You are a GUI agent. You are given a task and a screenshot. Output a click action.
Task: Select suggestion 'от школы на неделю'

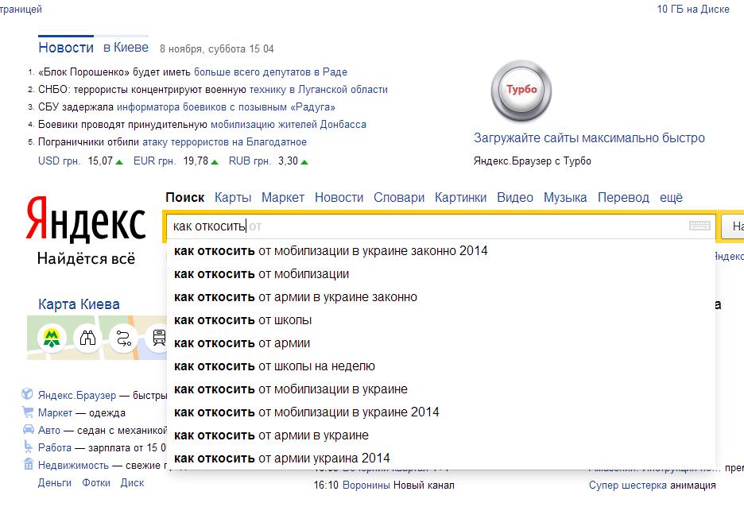pyautogui.click(x=441, y=366)
